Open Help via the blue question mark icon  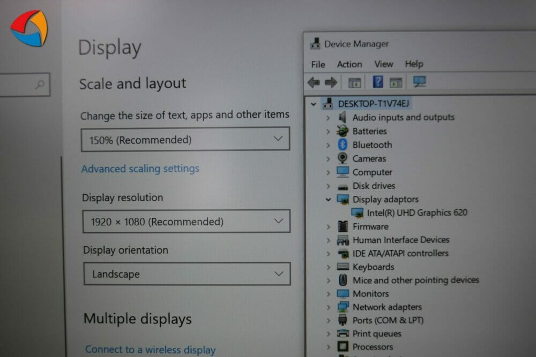click(x=378, y=82)
